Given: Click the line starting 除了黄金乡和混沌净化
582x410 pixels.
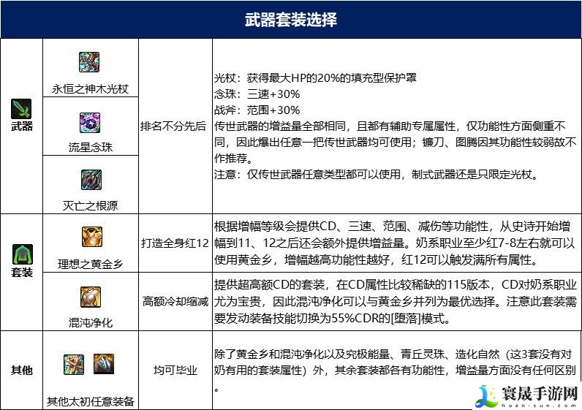Looking at the screenshot, I should coord(393,354).
